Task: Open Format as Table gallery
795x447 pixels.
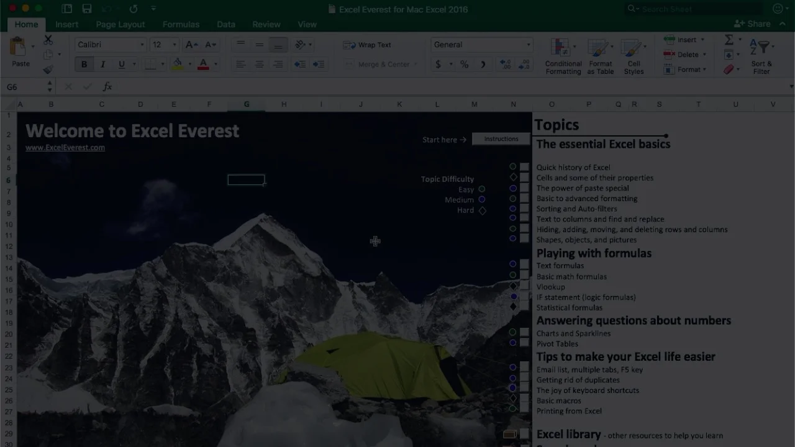Action: point(600,56)
